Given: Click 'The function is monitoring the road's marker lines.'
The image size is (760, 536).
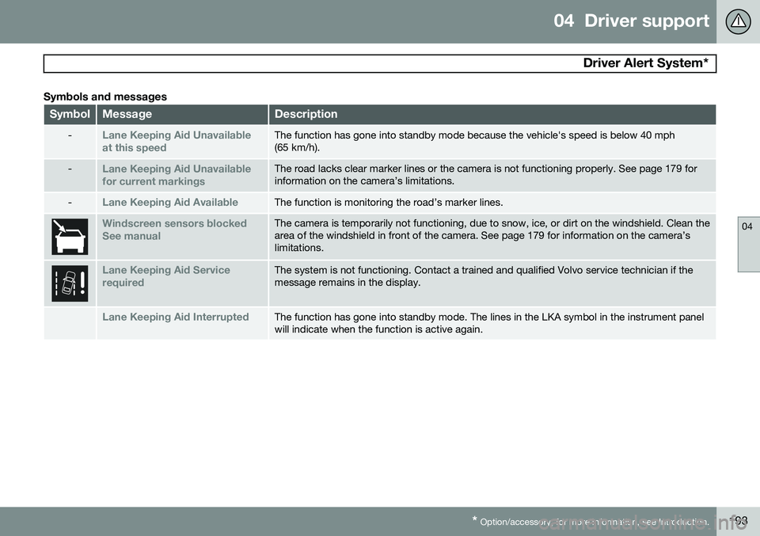Looking at the screenshot, I should tap(389, 202).
